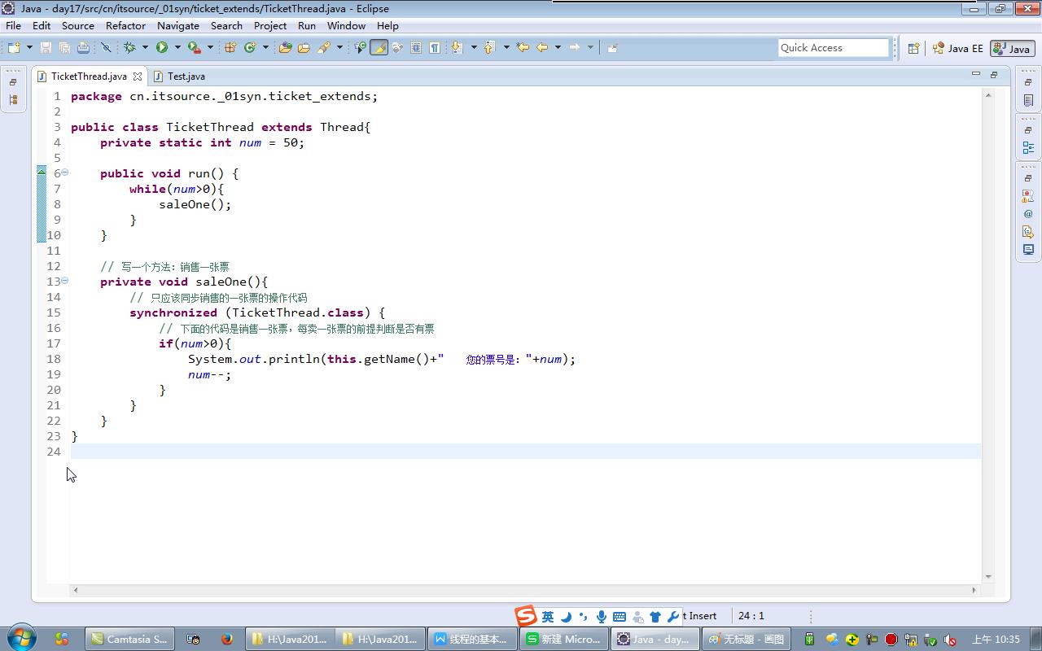
Task: Open the Javadoc view @ icon
Action: (1028, 214)
